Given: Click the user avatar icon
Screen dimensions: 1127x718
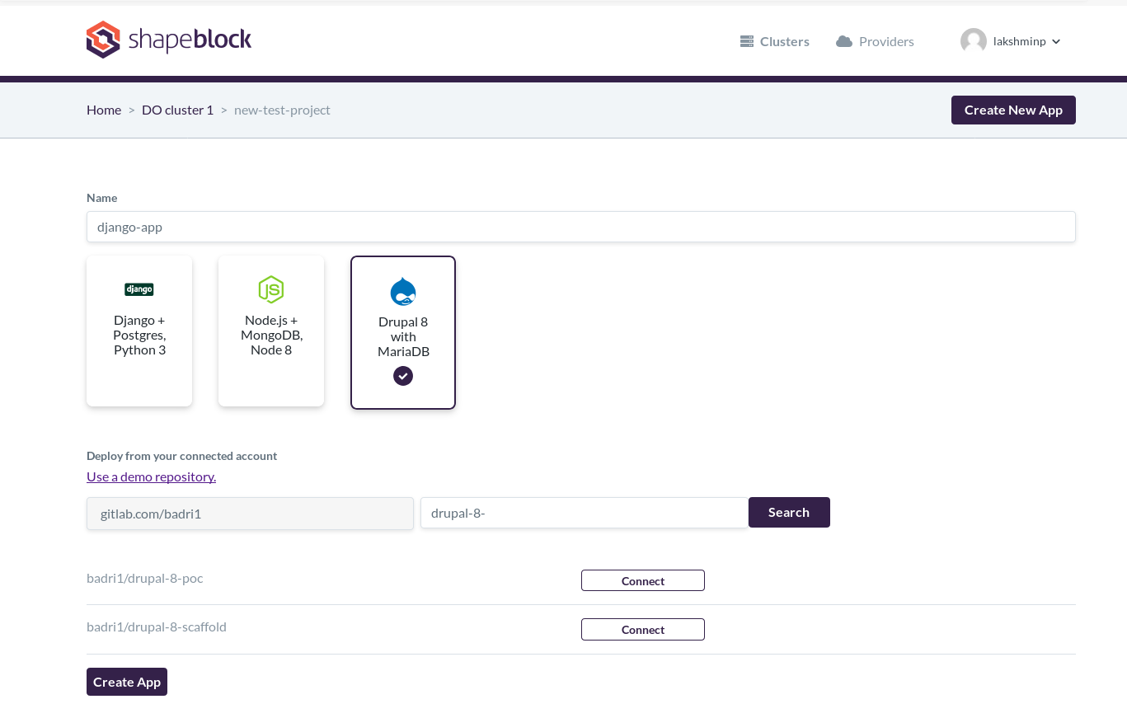Looking at the screenshot, I should [974, 41].
